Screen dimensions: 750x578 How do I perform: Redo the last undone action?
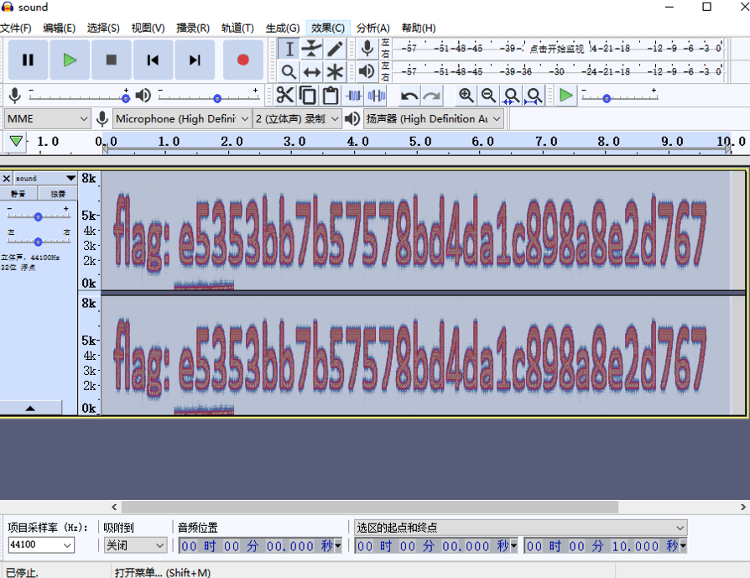coord(431,96)
